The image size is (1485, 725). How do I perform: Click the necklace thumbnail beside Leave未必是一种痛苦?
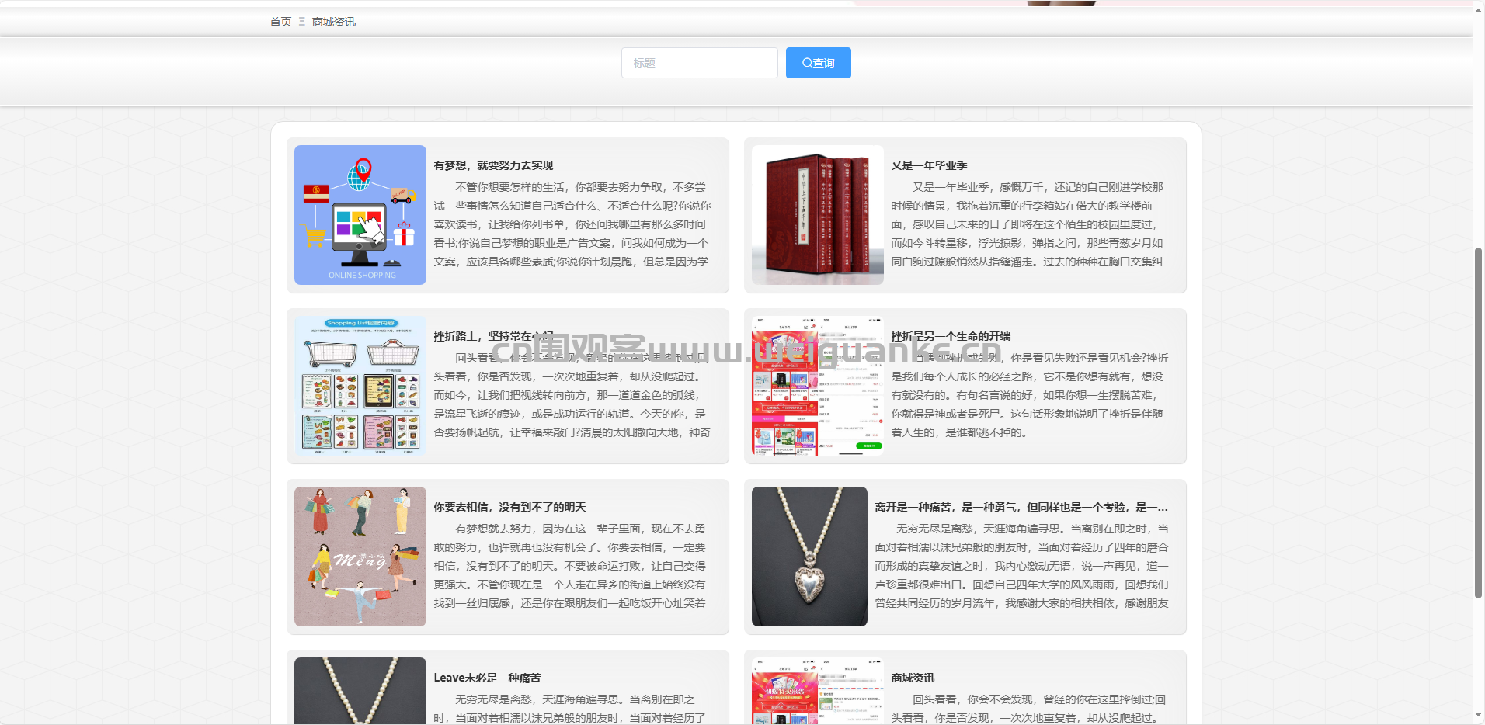click(x=360, y=691)
